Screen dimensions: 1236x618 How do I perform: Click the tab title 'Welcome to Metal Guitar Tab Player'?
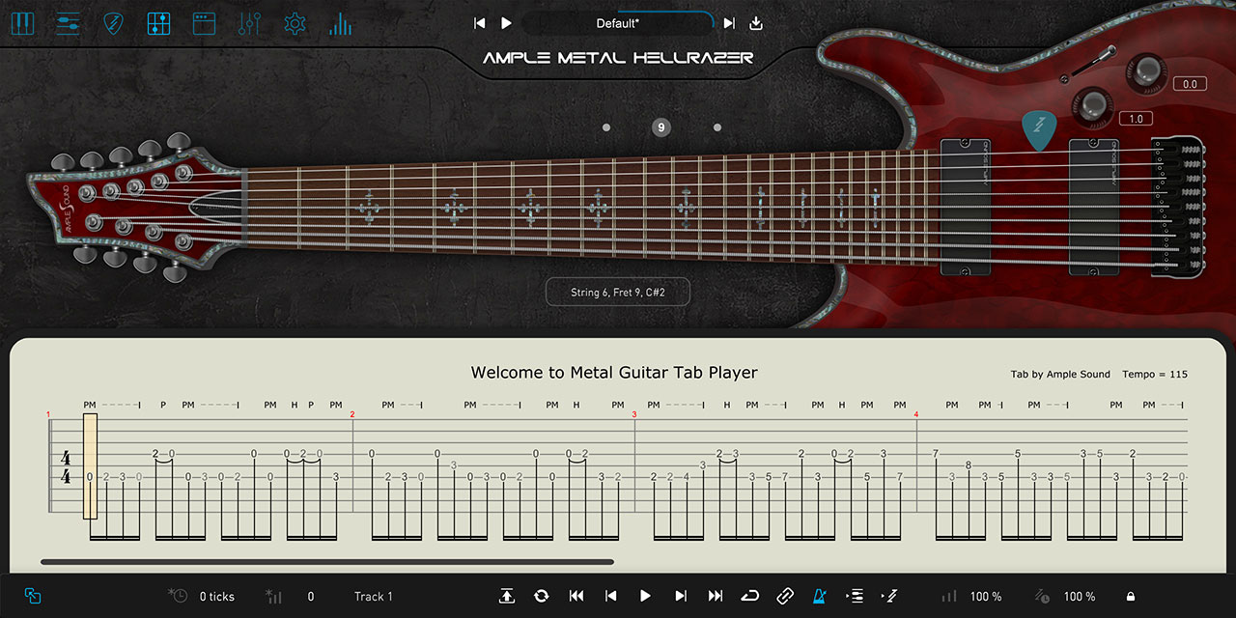[x=614, y=373]
